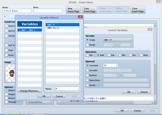Select event page tab 1
Screen dimensions: 162x115
click(5, 17)
